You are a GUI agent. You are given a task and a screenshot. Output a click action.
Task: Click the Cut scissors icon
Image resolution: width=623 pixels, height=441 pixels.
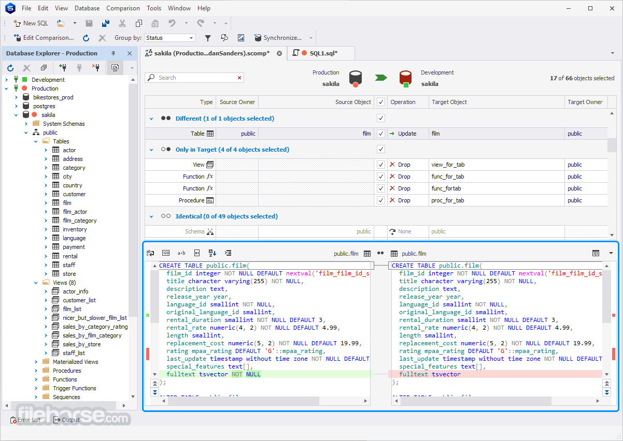(x=122, y=23)
